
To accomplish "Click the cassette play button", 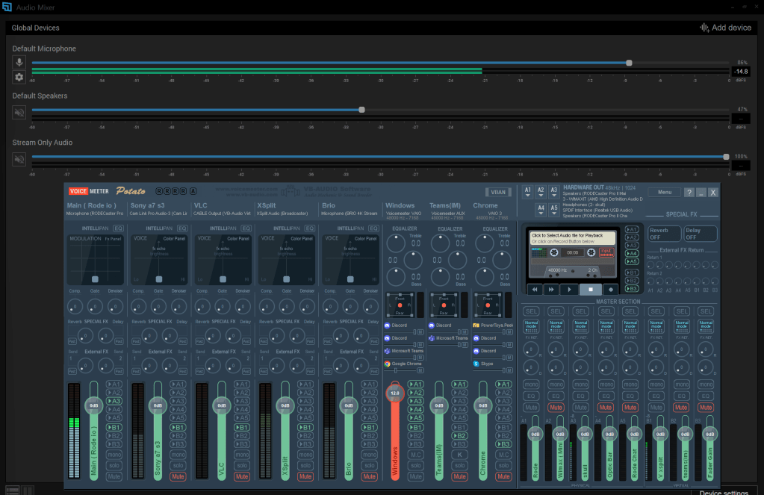I will 568,290.
